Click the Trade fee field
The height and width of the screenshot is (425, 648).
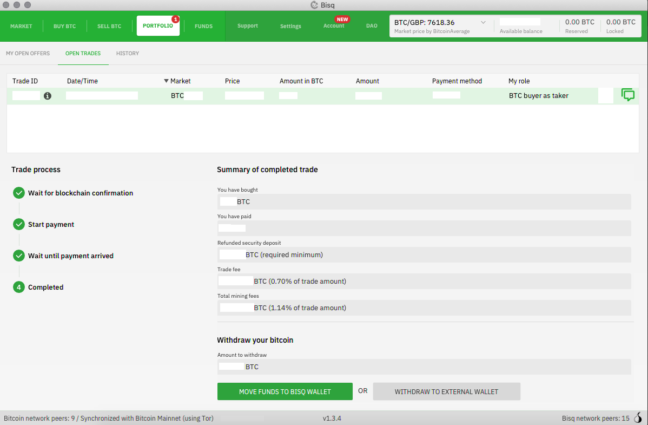424,281
